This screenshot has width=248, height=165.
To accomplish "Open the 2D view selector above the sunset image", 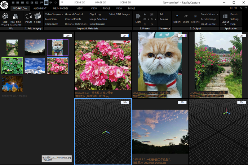I will [182, 102].
